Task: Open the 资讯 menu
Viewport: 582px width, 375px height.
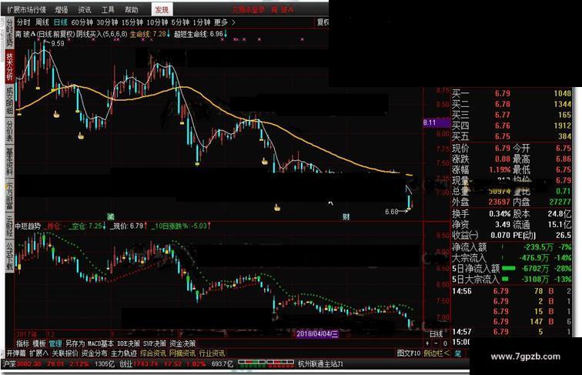Action: 85,10
